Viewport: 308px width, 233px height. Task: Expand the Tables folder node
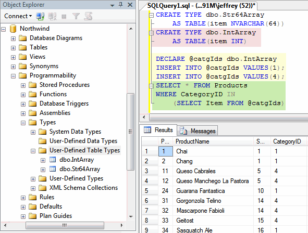click(13, 48)
